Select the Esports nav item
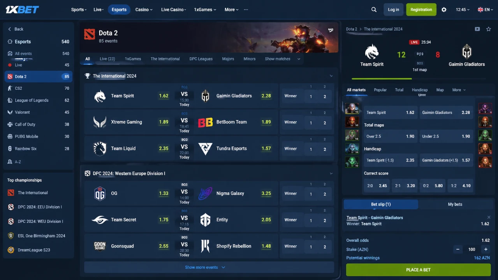This screenshot has width=498, height=280. (119, 10)
